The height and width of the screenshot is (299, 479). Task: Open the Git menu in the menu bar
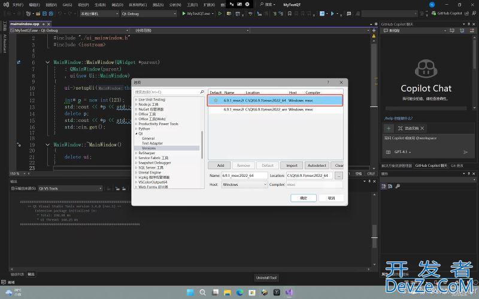[67, 5]
